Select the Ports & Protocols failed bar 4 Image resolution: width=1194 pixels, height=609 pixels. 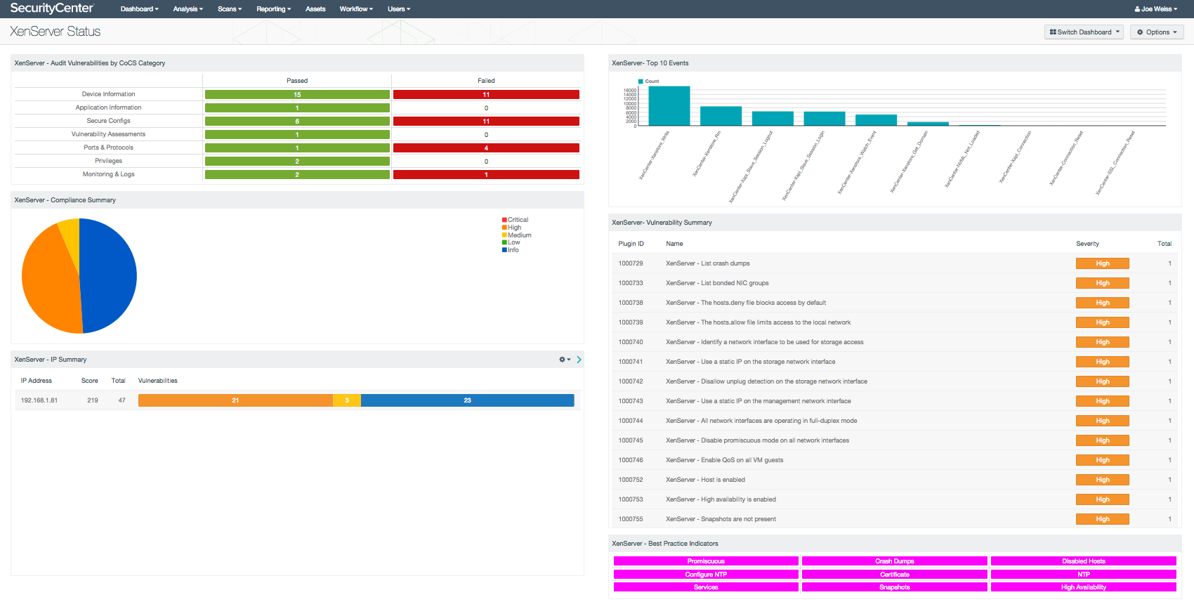[486, 148]
